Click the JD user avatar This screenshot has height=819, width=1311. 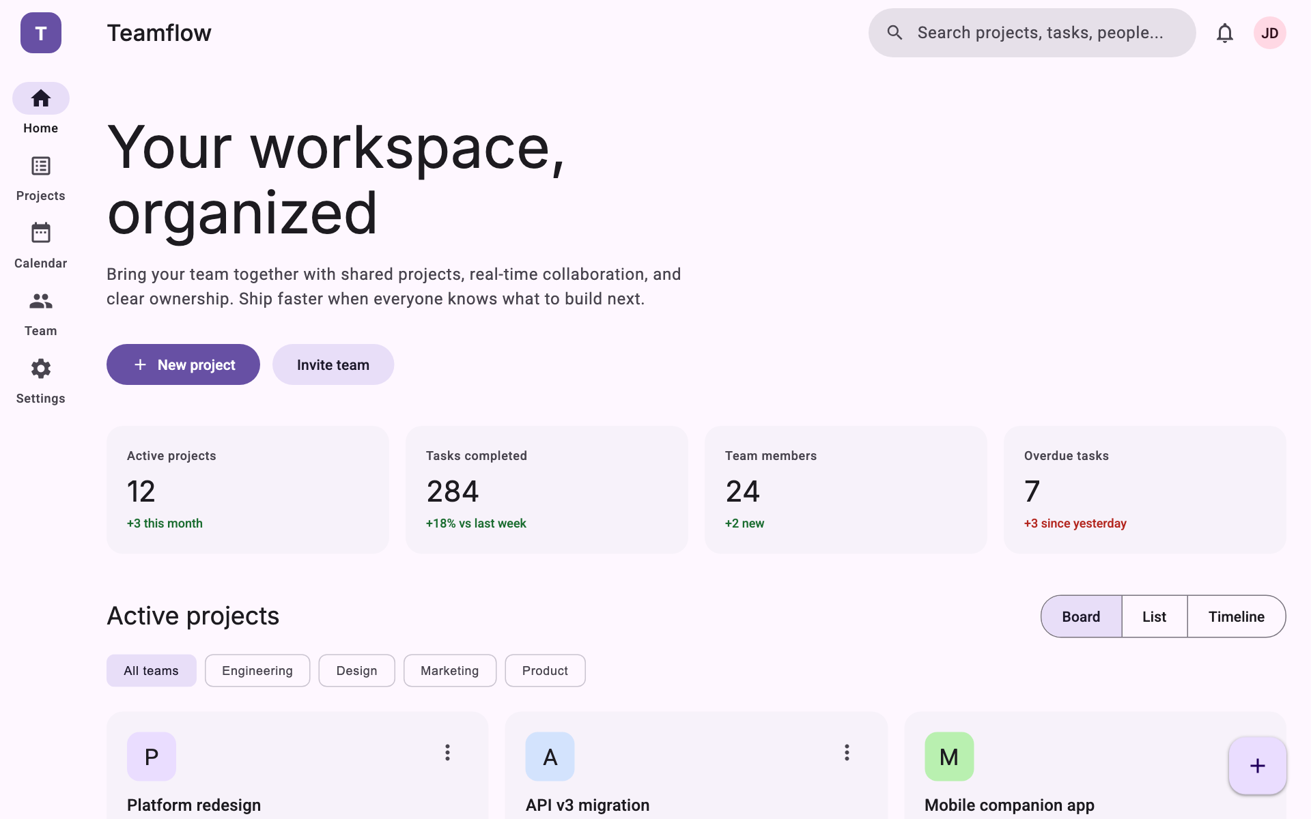click(1269, 33)
